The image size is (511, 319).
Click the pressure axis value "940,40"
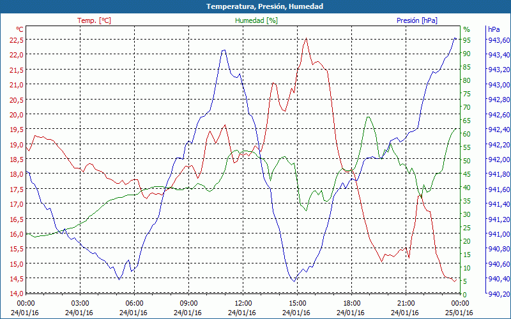499,279
